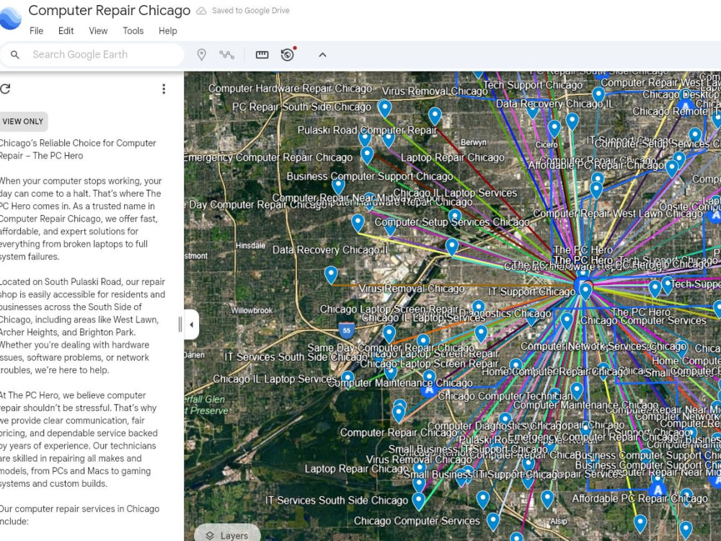Open the View menu

coord(98,31)
